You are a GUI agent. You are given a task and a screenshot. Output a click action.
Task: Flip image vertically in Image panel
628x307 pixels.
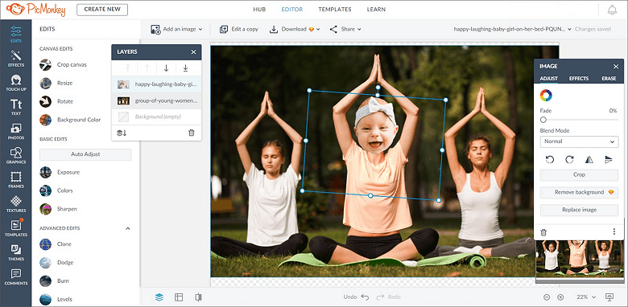609,159
